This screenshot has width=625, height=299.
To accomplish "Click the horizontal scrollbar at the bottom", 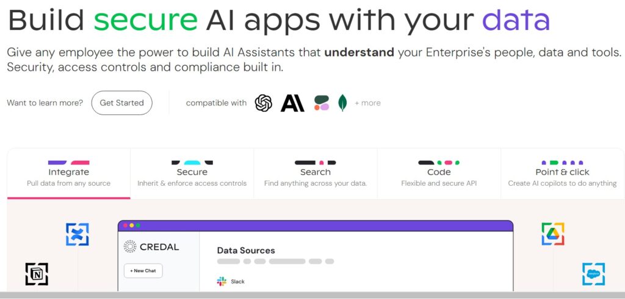I will 312,295.
